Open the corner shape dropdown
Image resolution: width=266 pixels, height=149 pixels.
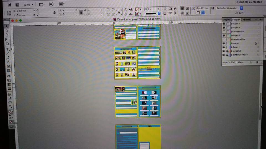click(x=203, y=13)
